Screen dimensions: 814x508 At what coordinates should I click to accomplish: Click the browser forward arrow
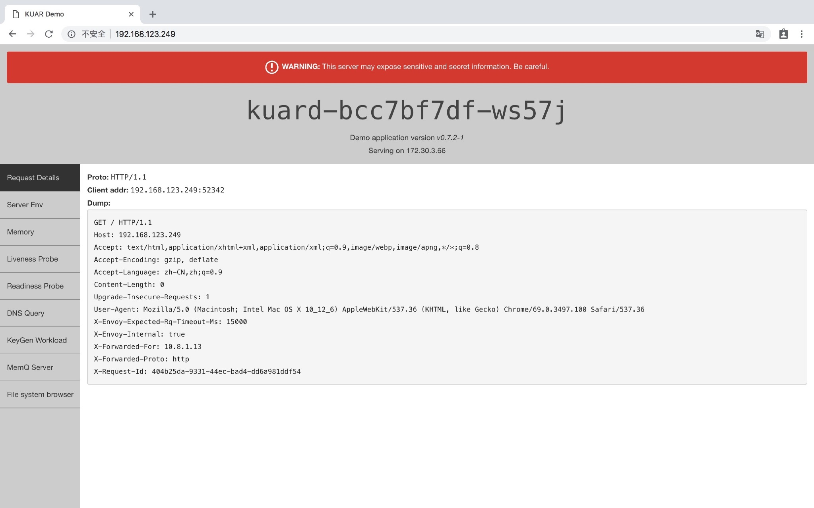31,34
